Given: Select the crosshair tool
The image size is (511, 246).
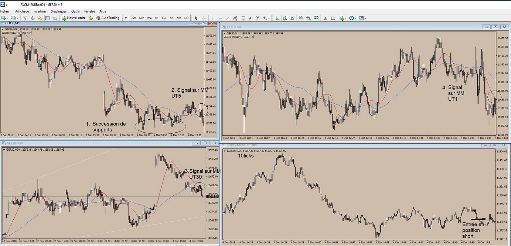Looking at the screenshot, I should point(204,18).
